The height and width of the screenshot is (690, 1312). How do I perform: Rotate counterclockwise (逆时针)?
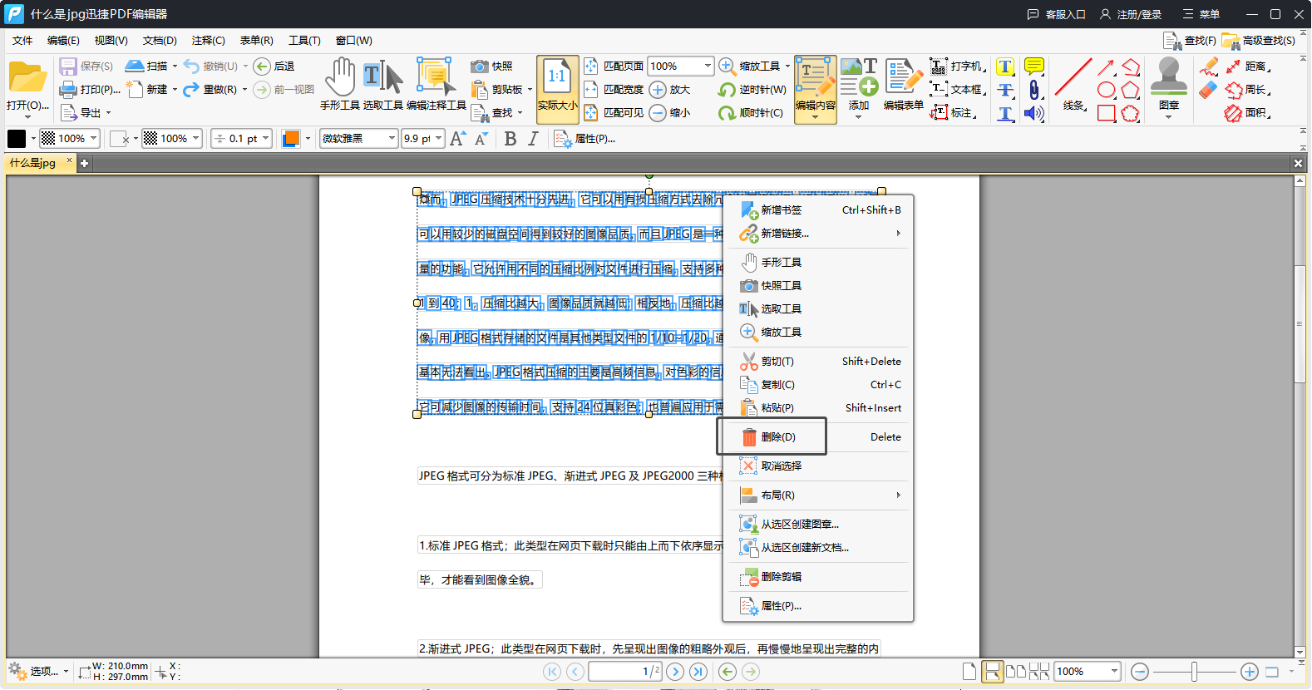point(752,89)
